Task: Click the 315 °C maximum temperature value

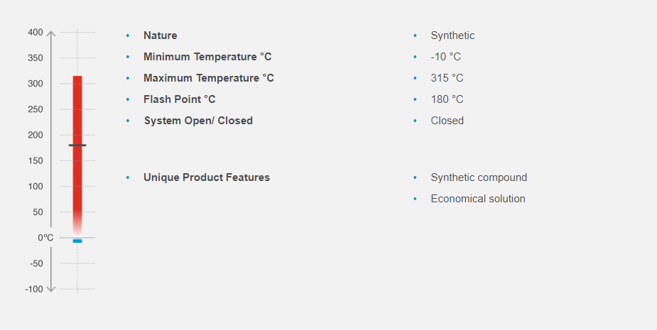Action: (447, 78)
